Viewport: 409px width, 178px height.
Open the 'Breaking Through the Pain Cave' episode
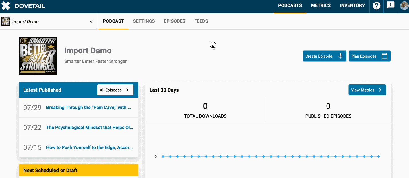88,108
